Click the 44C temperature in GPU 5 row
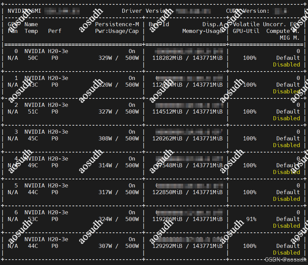The height and width of the screenshot is (265, 308). [x=33, y=192]
